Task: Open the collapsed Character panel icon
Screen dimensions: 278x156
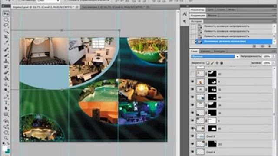Action: (x=185, y=14)
